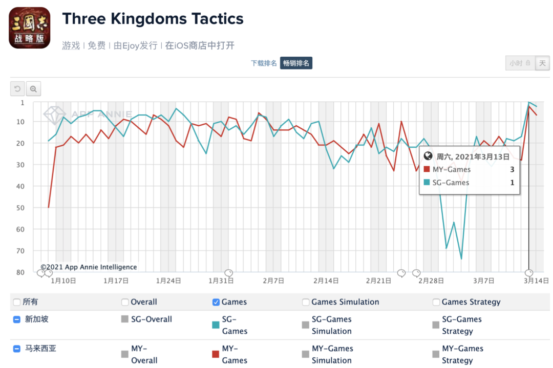
Task: Open 在iOS商店中打开 link
Action: pos(200,45)
